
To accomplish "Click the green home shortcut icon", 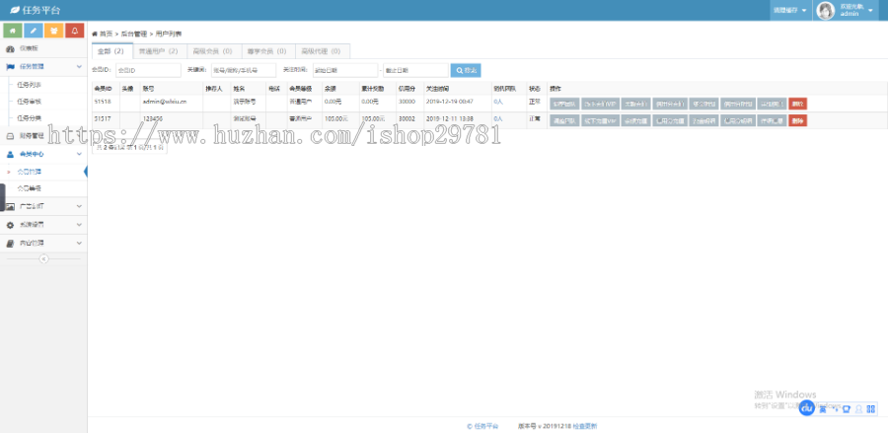I will [x=13, y=30].
